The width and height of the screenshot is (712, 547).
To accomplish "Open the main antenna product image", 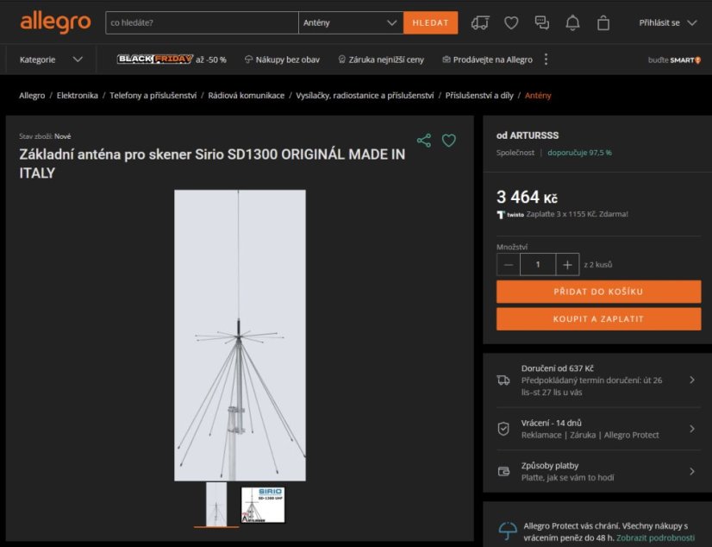I will [240, 336].
